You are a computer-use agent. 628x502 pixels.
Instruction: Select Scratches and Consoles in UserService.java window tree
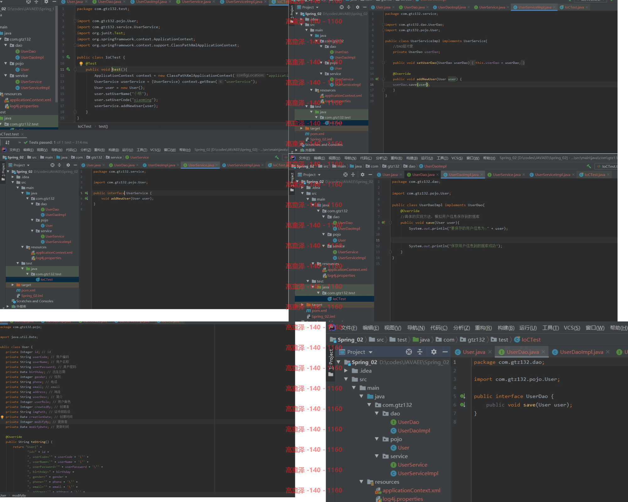(32, 301)
